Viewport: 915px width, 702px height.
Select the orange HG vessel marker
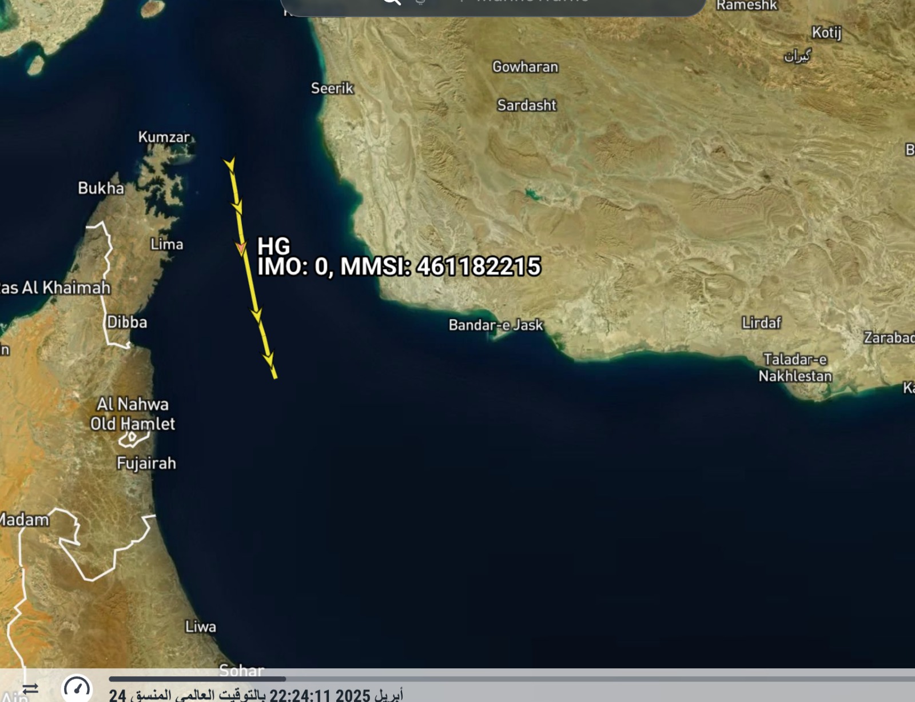pos(241,248)
